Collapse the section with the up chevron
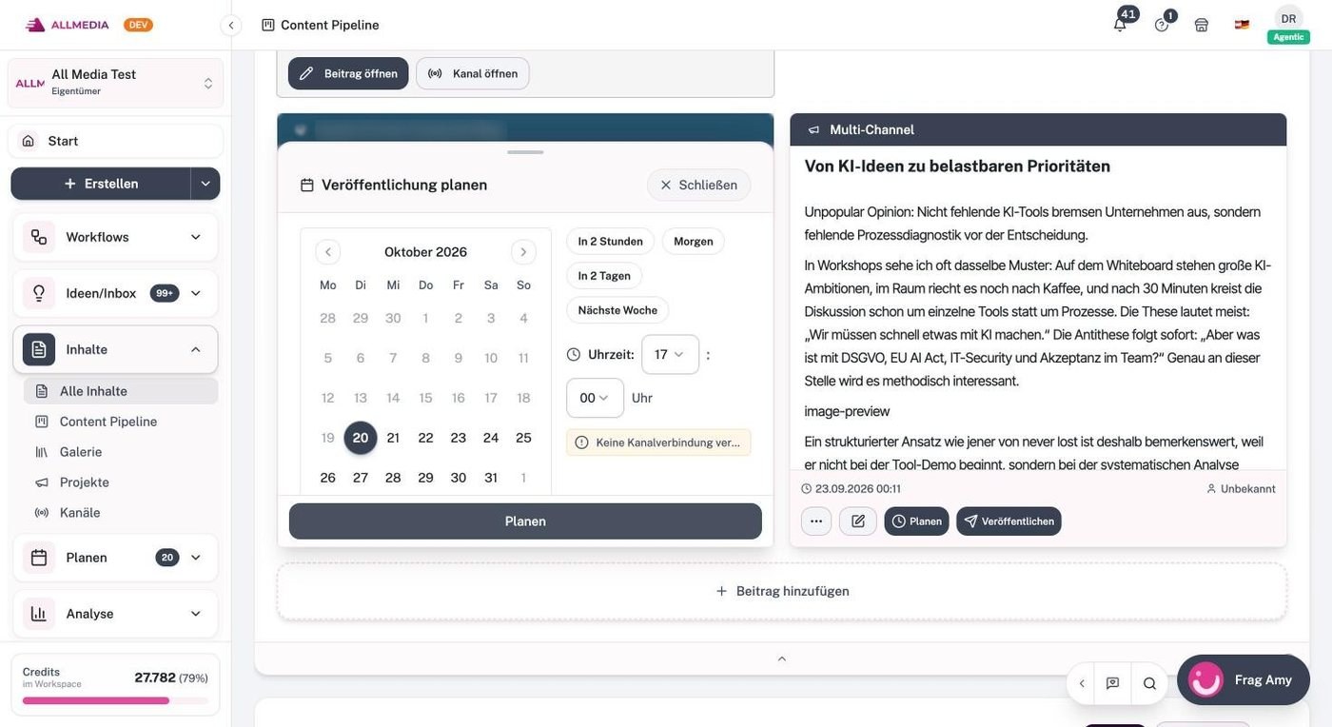 click(x=782, y=658)
